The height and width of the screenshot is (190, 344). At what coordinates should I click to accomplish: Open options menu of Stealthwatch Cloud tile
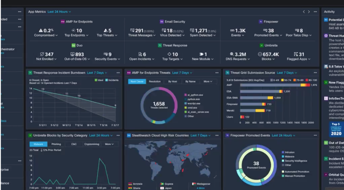pos(217,136)
